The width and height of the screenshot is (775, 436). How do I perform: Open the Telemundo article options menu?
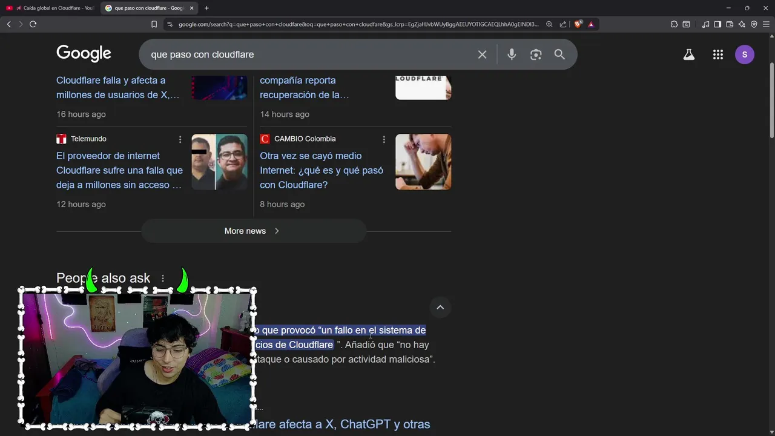coord(180,139)
